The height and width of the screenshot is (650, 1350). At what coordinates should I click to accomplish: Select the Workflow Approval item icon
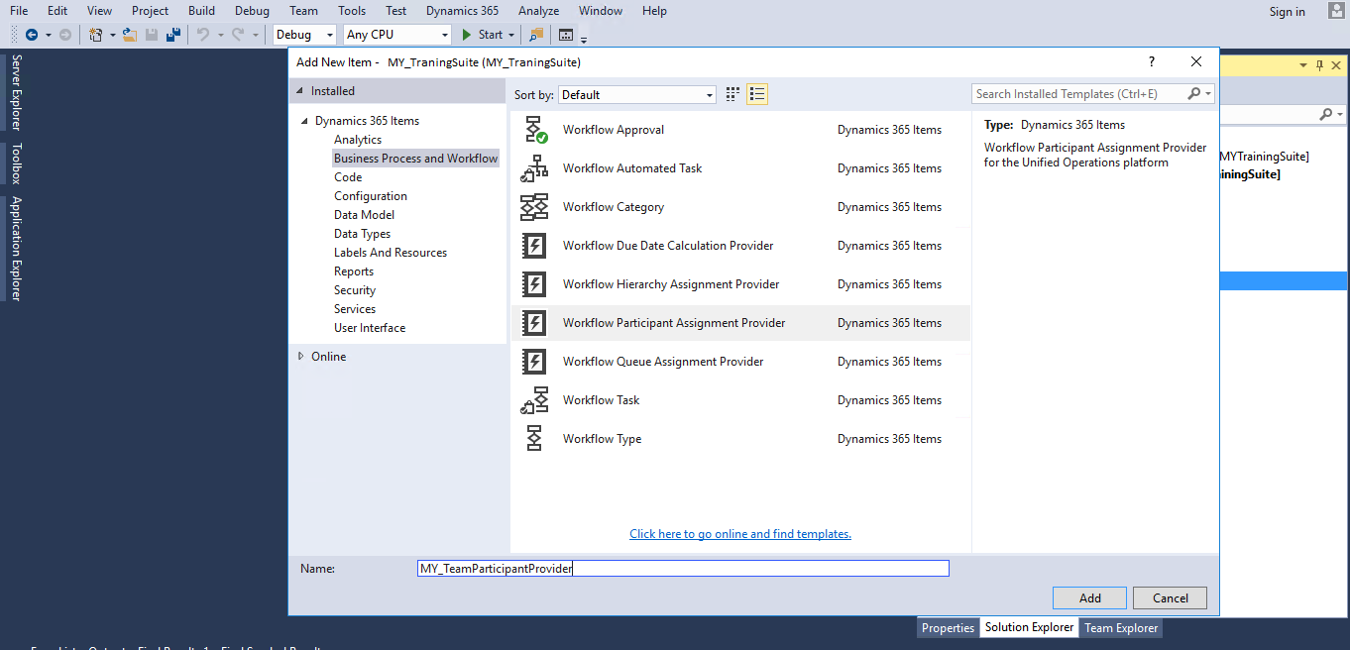[534, 129]
